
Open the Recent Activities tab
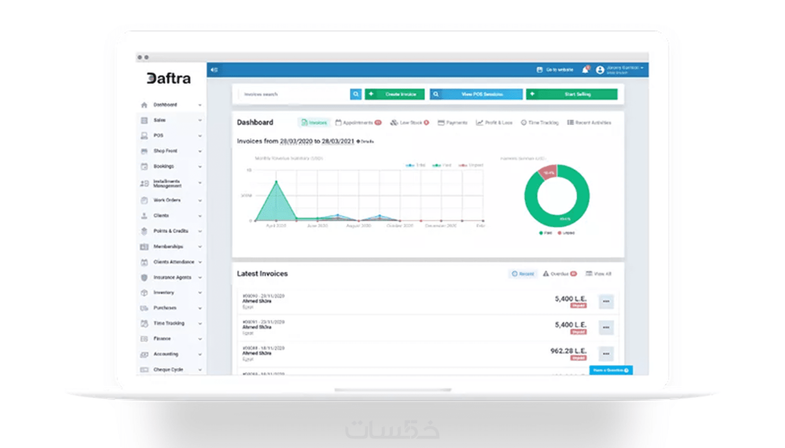(589, 122)
